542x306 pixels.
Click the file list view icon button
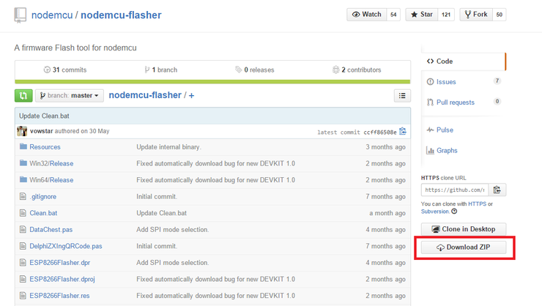[x=402, y=96]
